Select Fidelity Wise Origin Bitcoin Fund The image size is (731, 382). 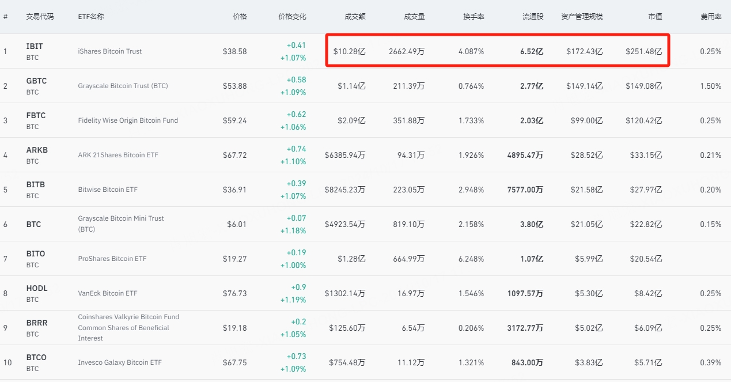coord(128,120)
